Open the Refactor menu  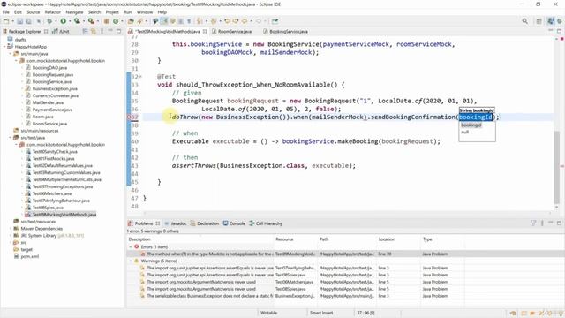[53, 11]
